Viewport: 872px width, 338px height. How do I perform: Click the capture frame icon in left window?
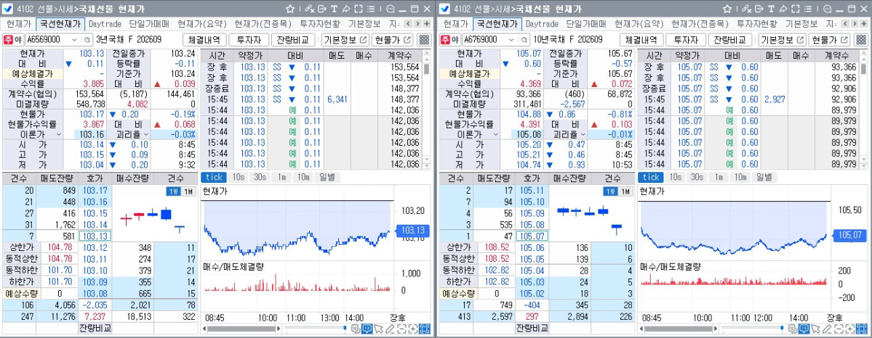tap(358, 9)
